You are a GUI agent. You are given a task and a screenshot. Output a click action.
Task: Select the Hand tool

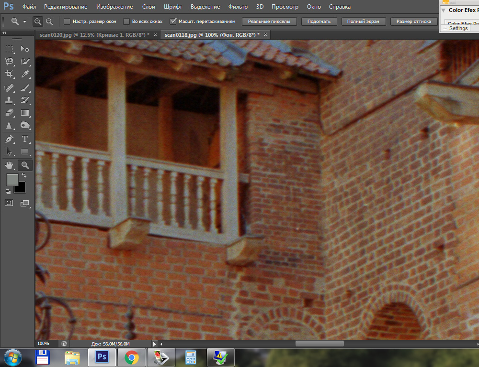coord(9,165)
